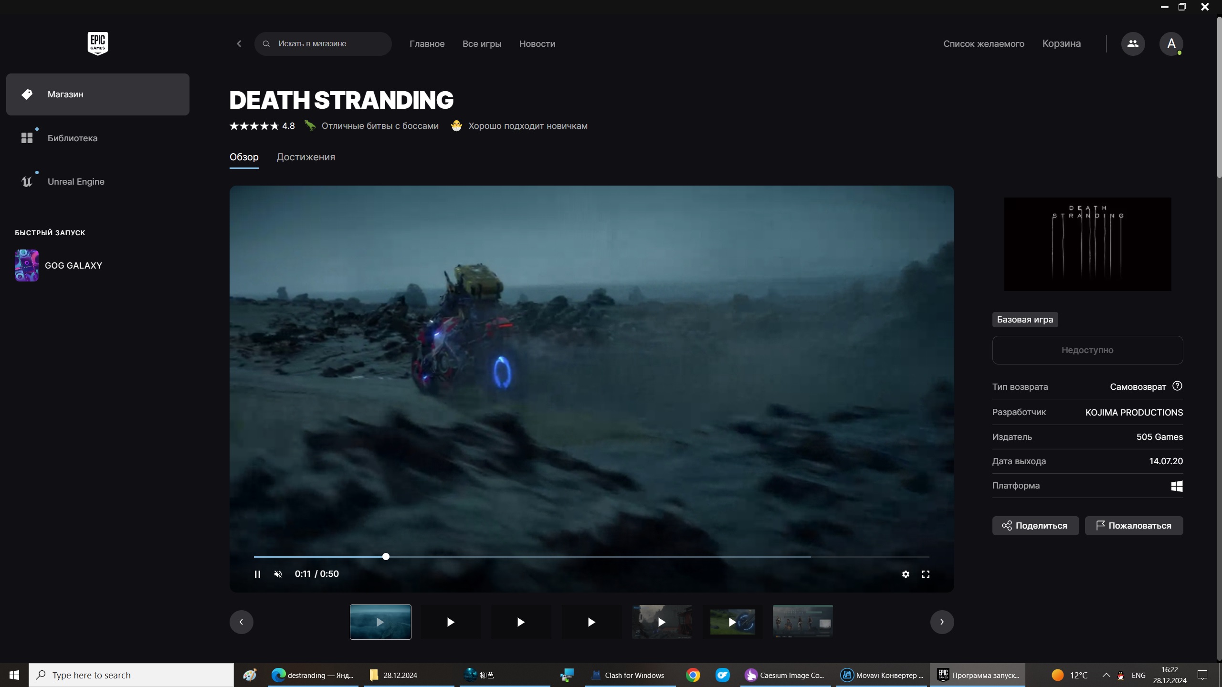
Task: Go back with the navigation arrow
Action: [239, 44]
